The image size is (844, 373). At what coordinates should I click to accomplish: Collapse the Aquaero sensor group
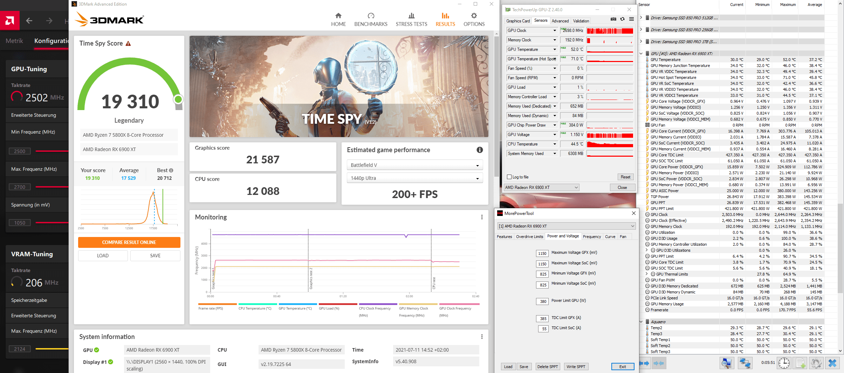641,321
